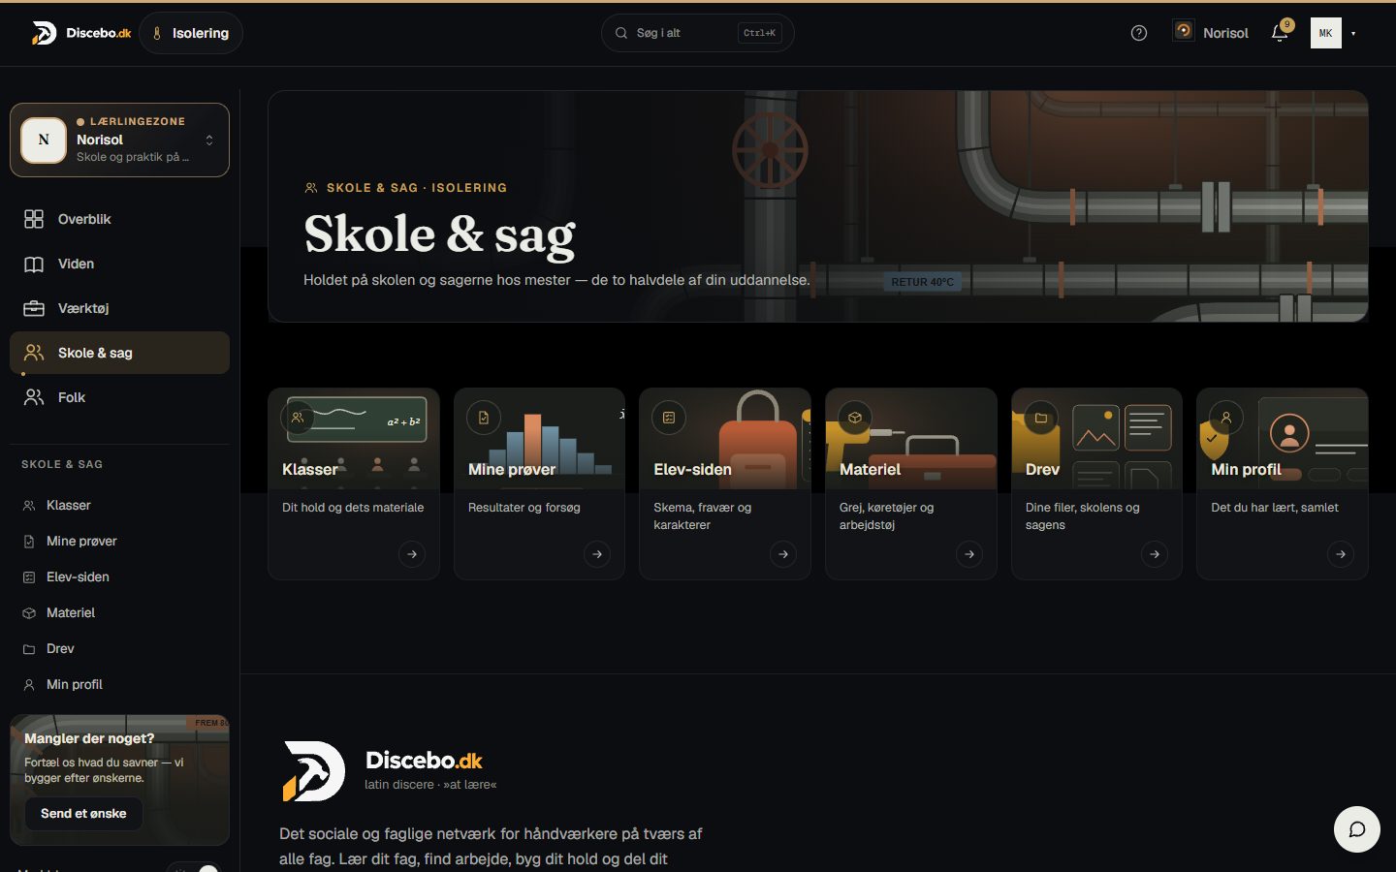Click the arrow icon on Elev-siden card
The height and width of the screenshot is (872, 1396).
tap(783, 554)
